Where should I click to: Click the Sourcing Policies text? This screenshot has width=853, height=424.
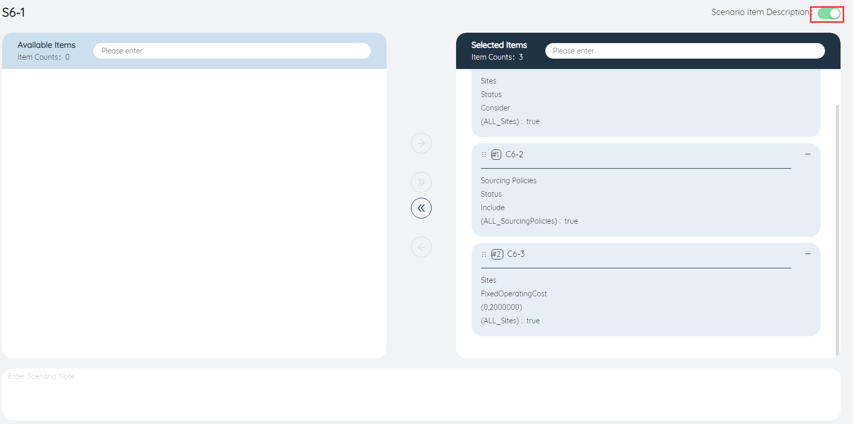point(508,181)
